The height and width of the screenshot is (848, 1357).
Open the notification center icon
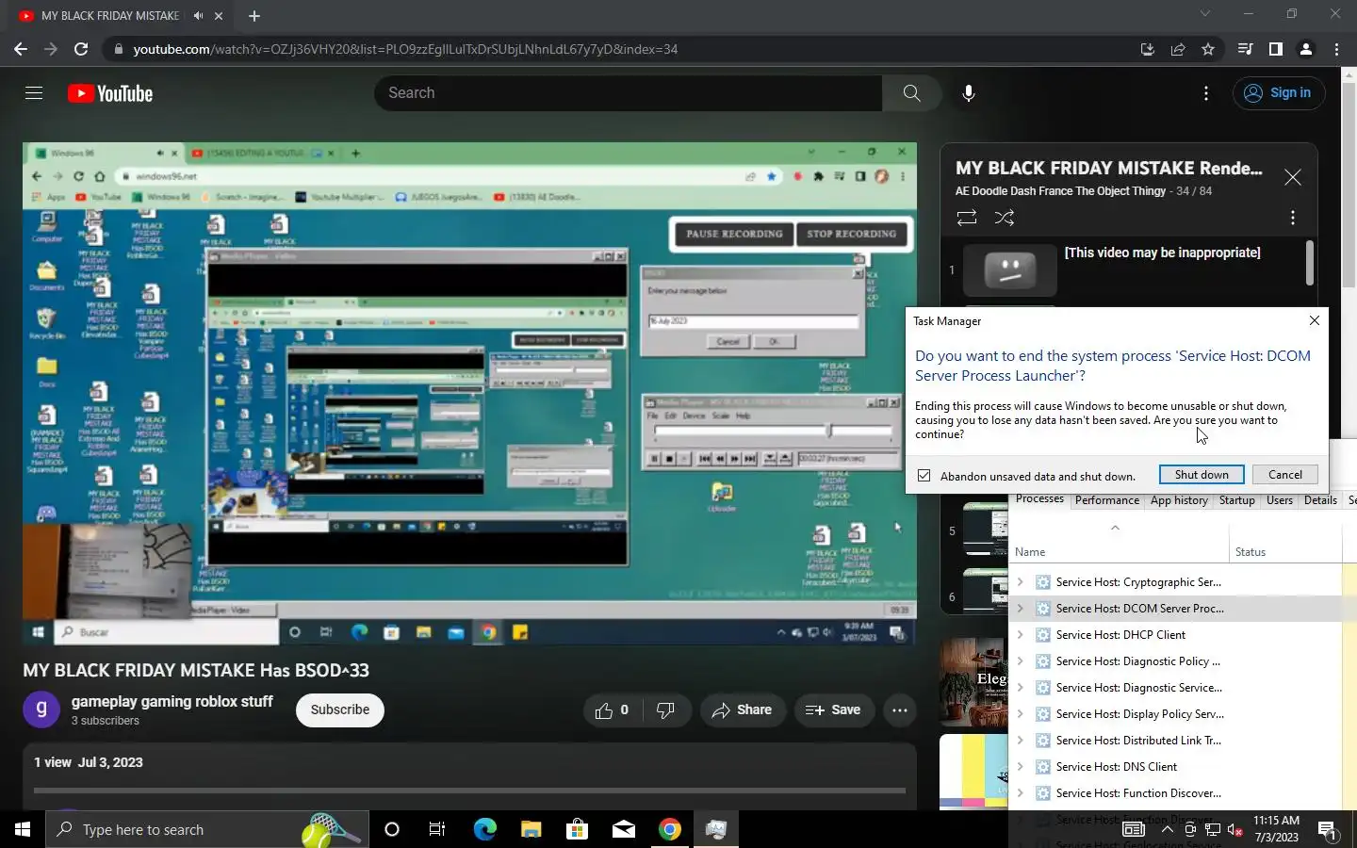click(x=1328, y=830)
